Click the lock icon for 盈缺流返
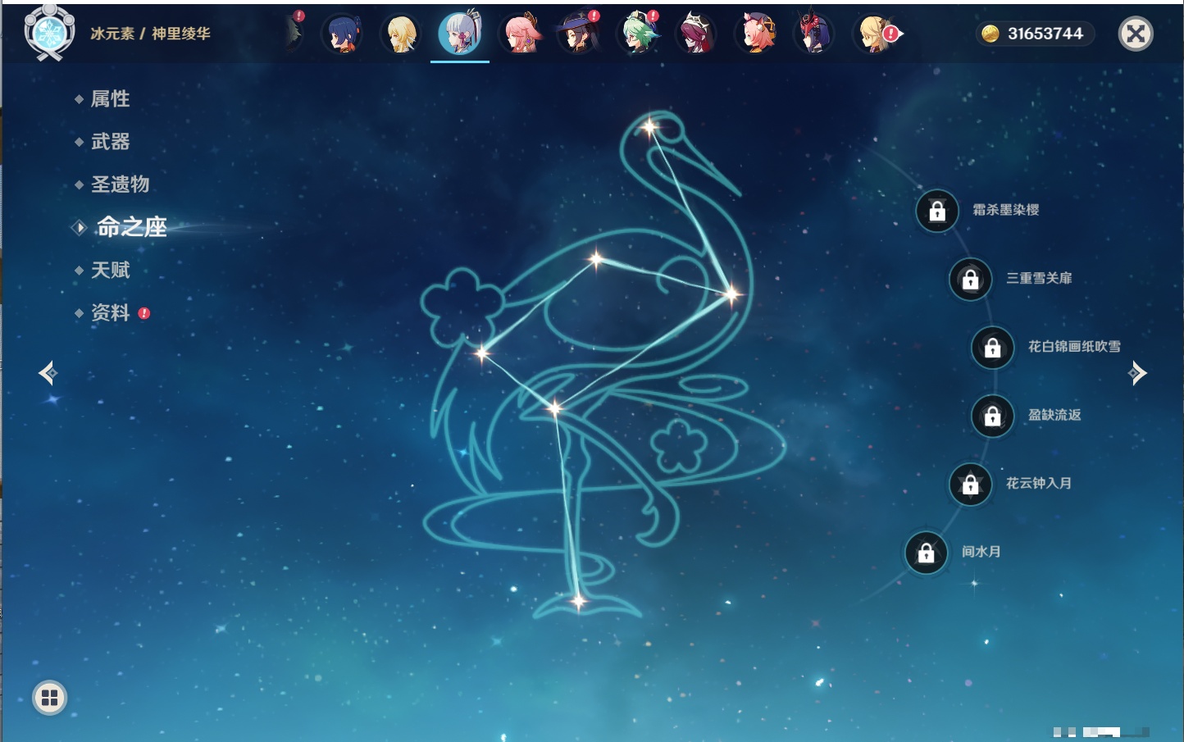Viewport: 1184px width, 742px height. (x=992, y=416)
